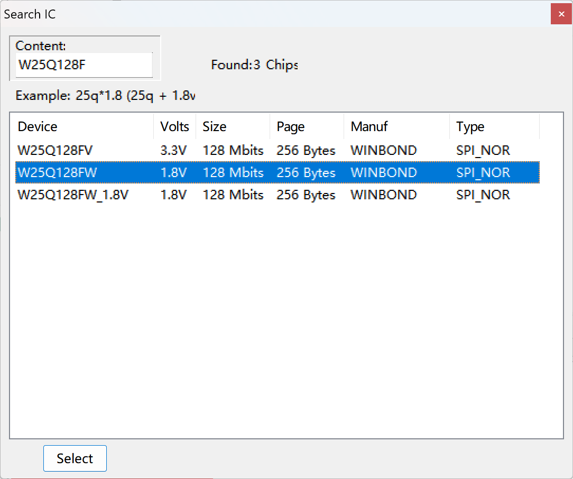The image size is (573, 479).
Task: Sort by the Size column header
Action: pos(233,126)
